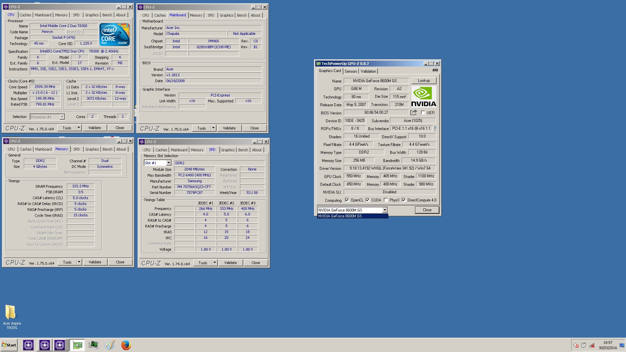
Task: Open the Task Manager monitor taskbar icon
Action: [93, 345]
